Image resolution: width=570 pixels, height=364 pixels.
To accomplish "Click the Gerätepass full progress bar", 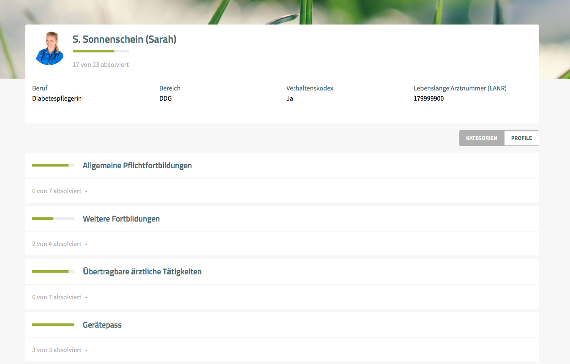I will point(53,325).
